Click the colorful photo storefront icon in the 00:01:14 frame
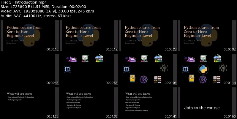The width and height of the screenshot is (237, 119). pos(217,58)
